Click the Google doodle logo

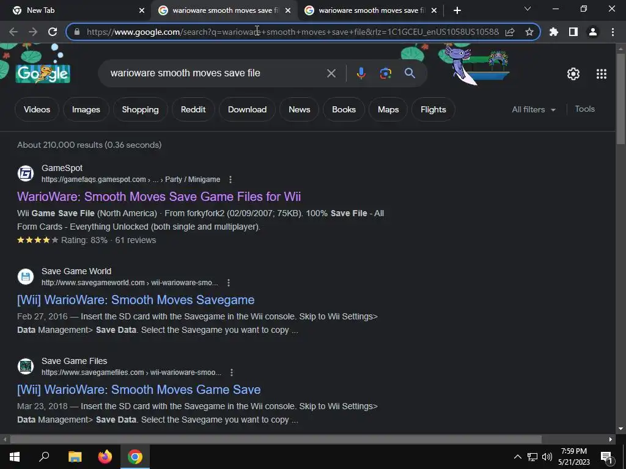coord(43,73)
